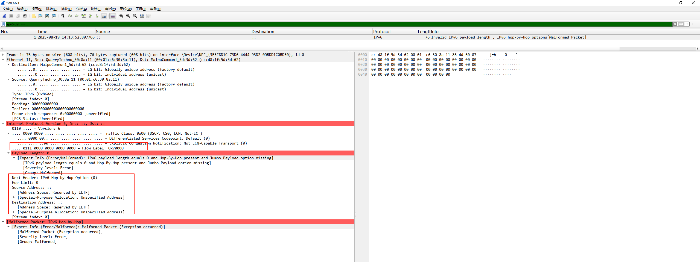Jump to the last packet
The height and width of the screenshot is (262, 700).
pyautogui.click(x=97, y=16)
